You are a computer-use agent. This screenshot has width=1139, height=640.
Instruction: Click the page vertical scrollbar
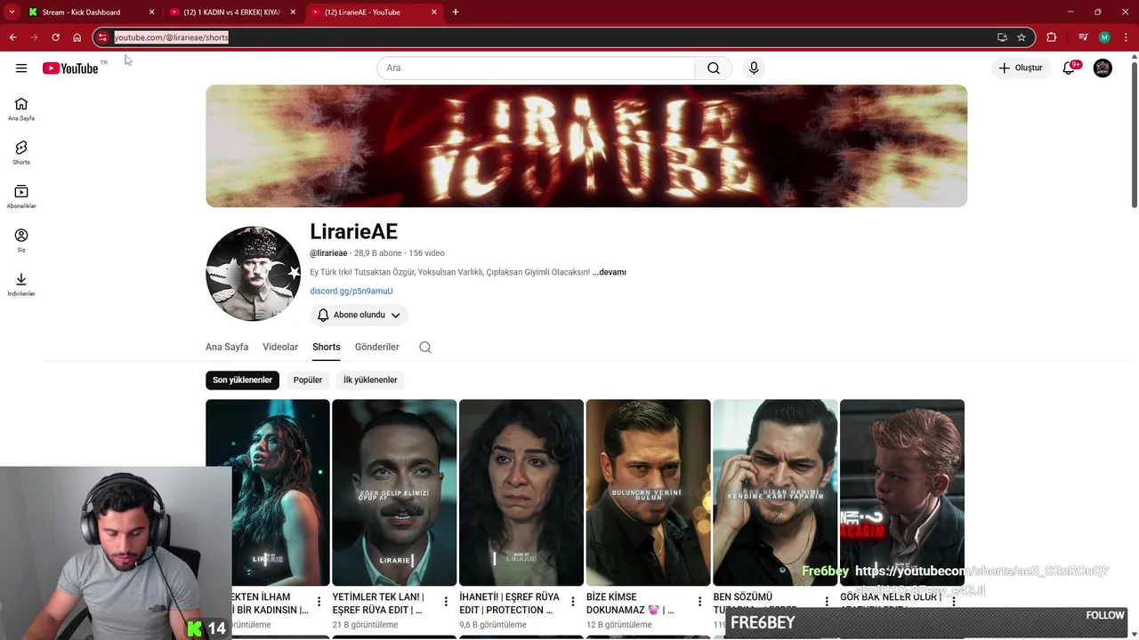[x=1134, y=133]
